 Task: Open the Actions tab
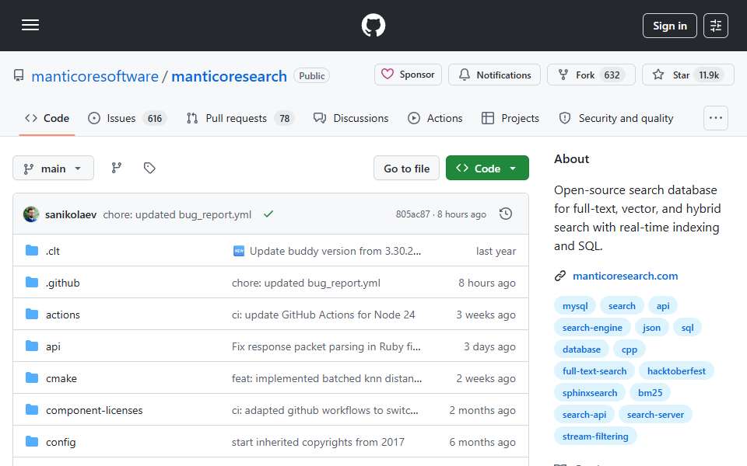tap(435, 118)
